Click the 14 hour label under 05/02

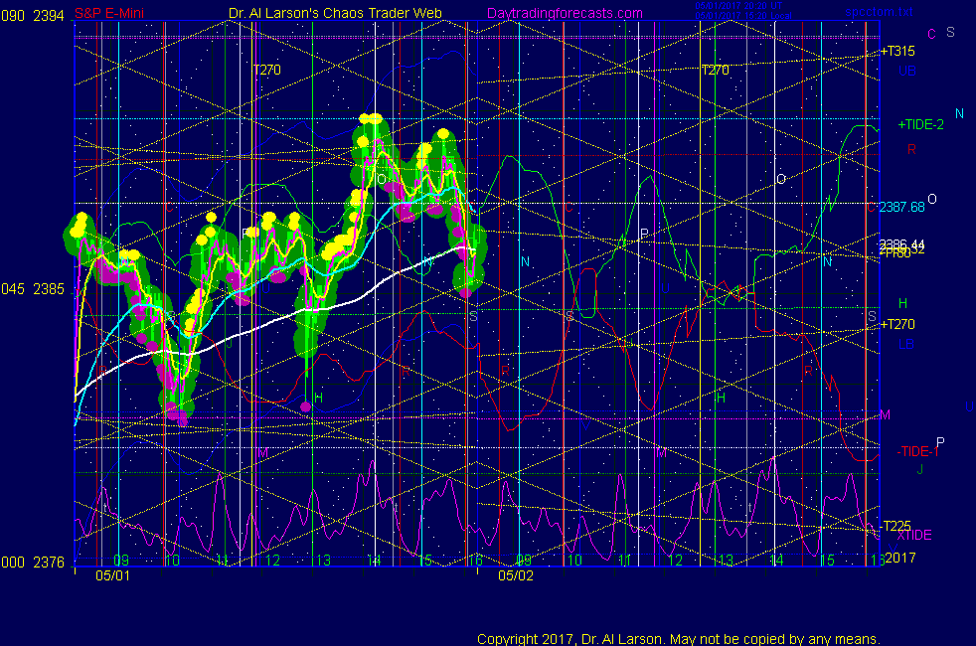(775, 561)
